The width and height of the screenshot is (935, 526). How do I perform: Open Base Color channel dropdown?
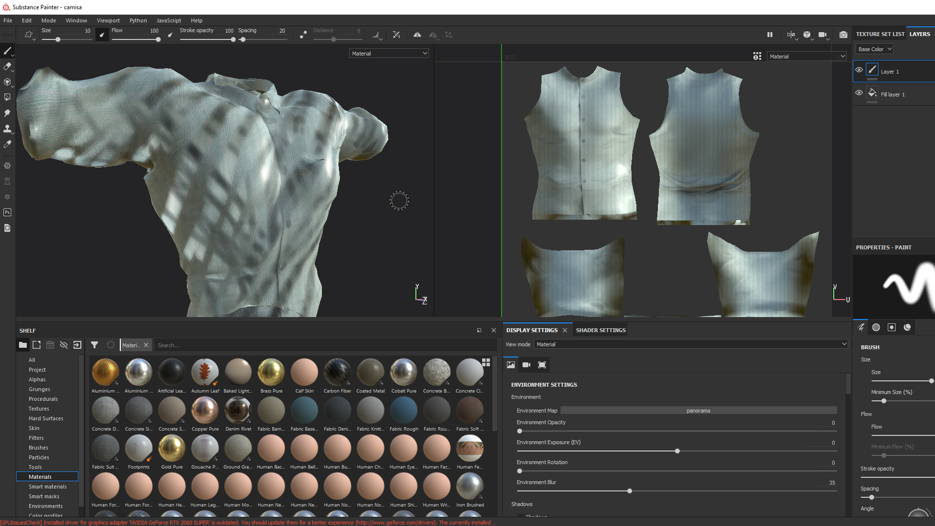click(x=875, y=49)
